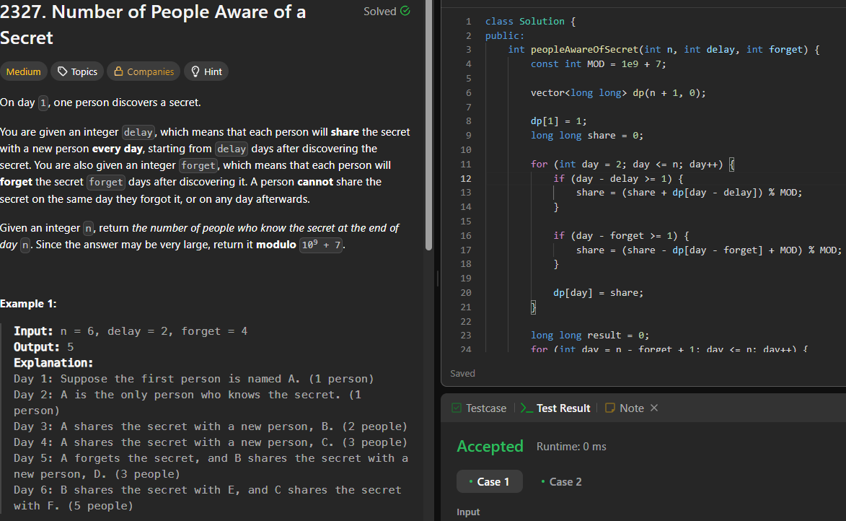Click line number 3 in editor
846x521 pixels.
click(x=468, y=50)
